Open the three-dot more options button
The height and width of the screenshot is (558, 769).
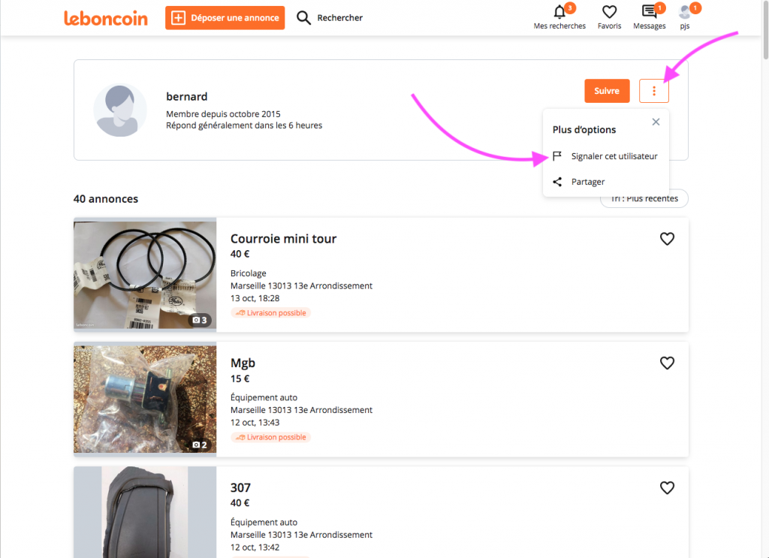click(x=654, y=91)
